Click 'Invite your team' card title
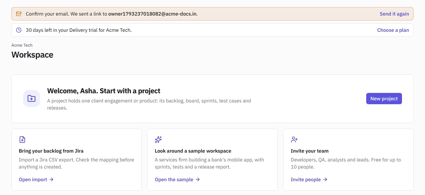Image resolution: width=425 pixels, height=195 pixels. 310,151
